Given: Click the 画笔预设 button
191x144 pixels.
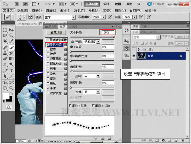Looking at the screenshot, I should click(x=56, y=32).
